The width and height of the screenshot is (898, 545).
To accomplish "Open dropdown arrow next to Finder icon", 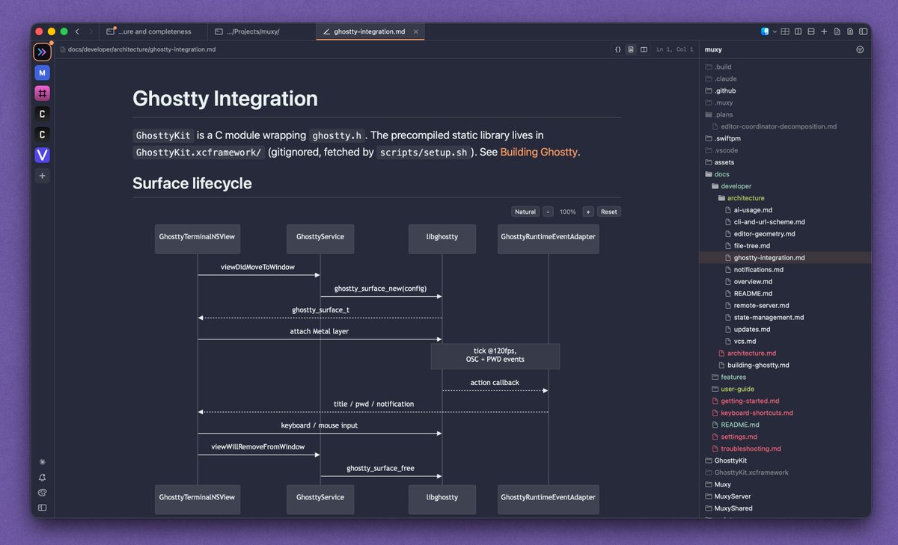I will click(775, 31).
